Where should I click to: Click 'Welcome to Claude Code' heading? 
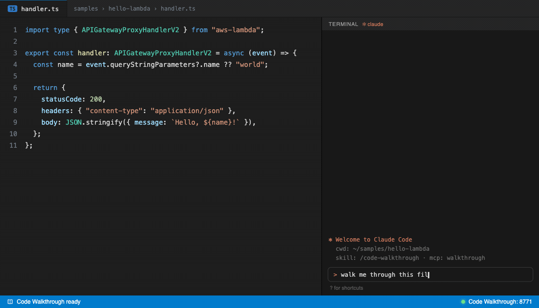tap(373, 240)
